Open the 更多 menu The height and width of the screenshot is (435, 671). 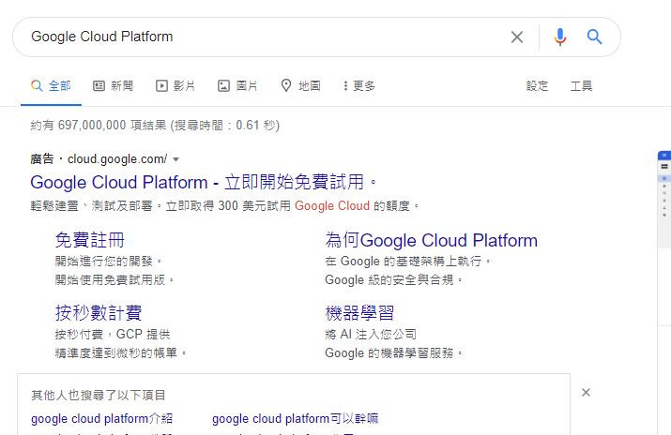(358, 86)
